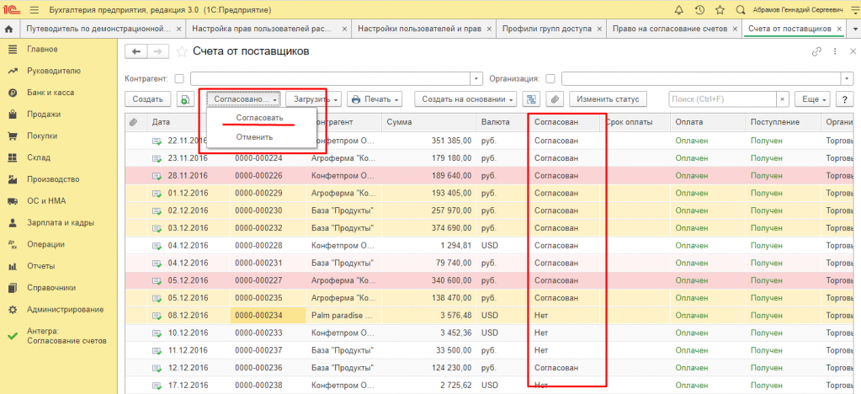The height and width of the screenshot is (394, 861).
Task: Choose Отменить from the open menu
Action: [254, 137]
